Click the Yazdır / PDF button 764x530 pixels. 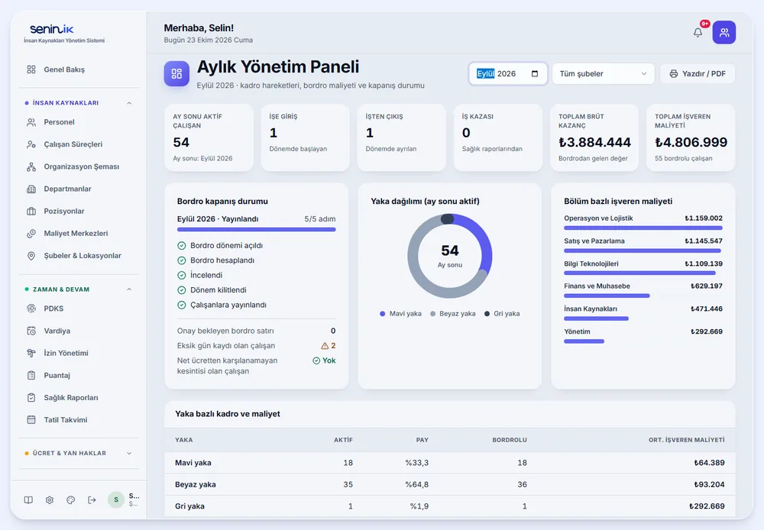click(x=698, y=73)
